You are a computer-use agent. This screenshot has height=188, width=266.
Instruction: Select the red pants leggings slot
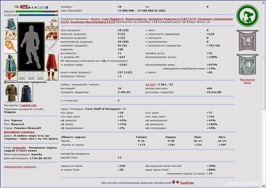click(51, 62)
